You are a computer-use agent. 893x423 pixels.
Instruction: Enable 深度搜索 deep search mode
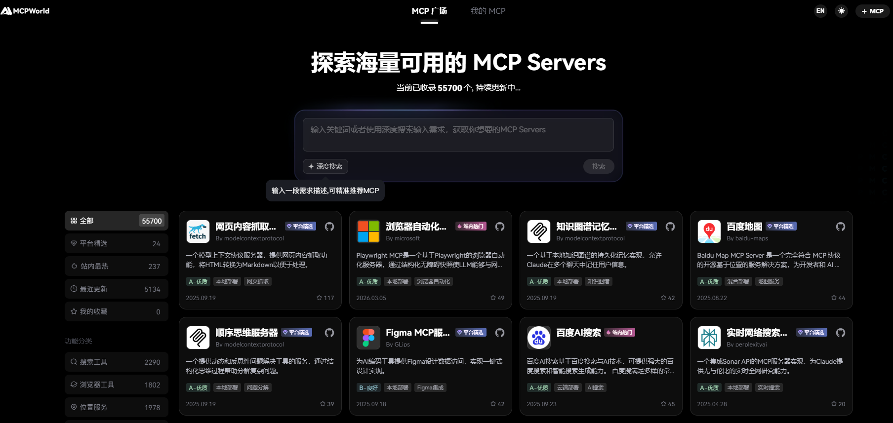[325, 166]
